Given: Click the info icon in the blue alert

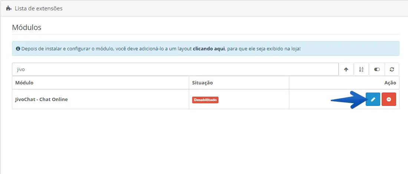Looking at the screenshot, I should pos(18,48).
